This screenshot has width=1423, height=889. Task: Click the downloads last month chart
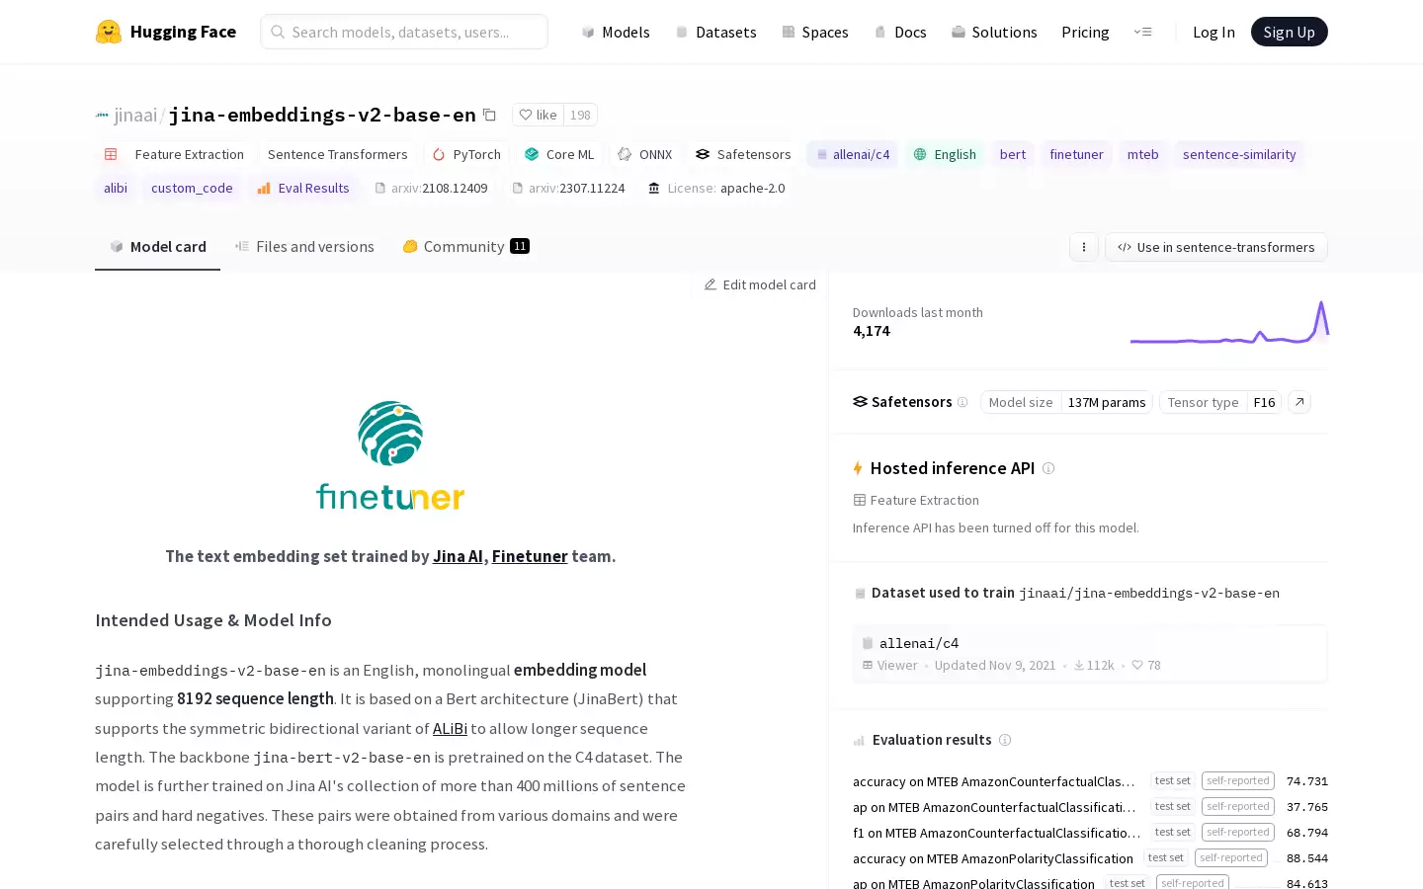pyautogui.click(x=1229, y=322)
